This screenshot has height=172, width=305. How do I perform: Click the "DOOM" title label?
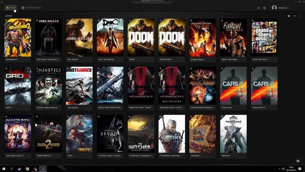tap(132, 59)
